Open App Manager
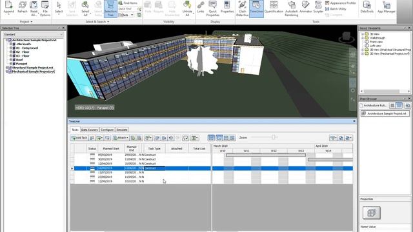This screenshot has width=413, height=232. point(386,7)
